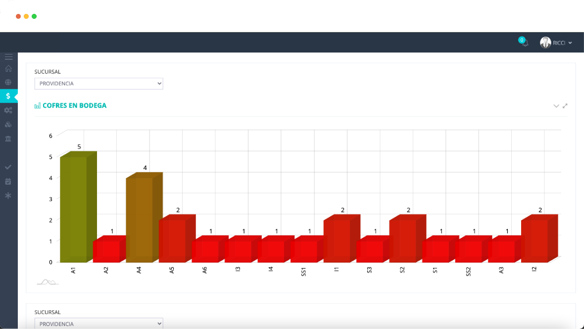Click the olive A1 bar in chart

[x=74, y=208]
